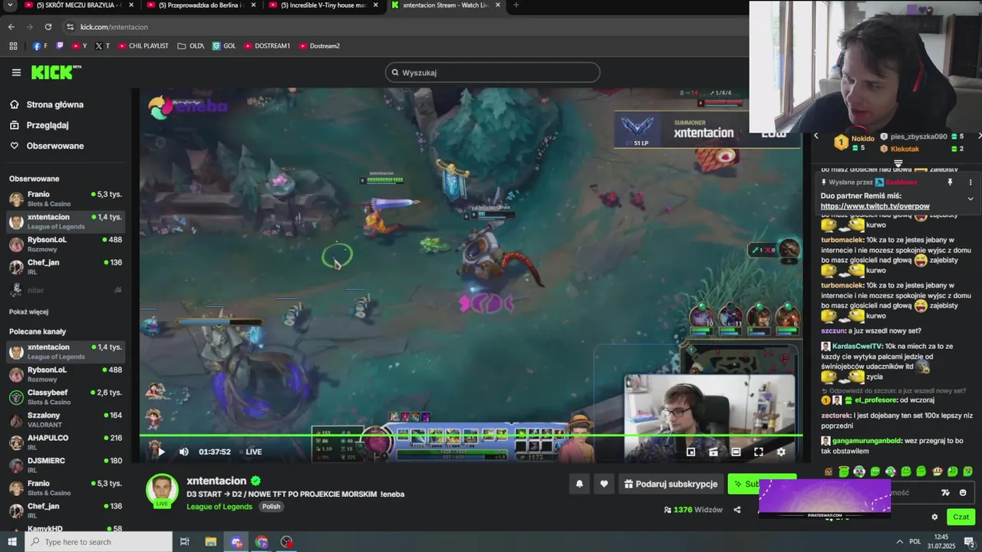Open Szzalony VALORANT channel

click(65, 419)
